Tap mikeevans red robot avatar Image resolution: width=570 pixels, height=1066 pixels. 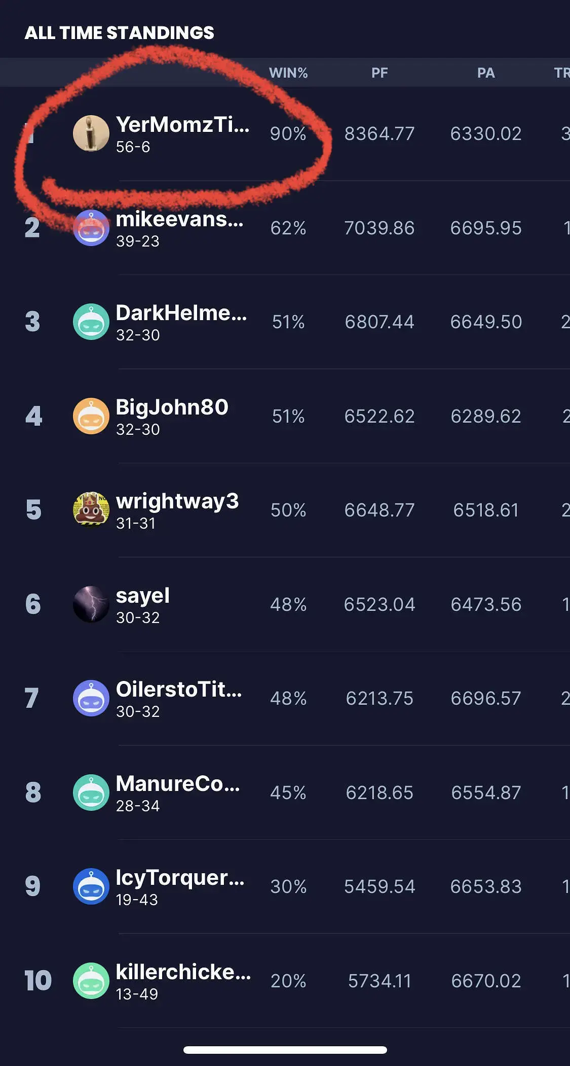91,228
